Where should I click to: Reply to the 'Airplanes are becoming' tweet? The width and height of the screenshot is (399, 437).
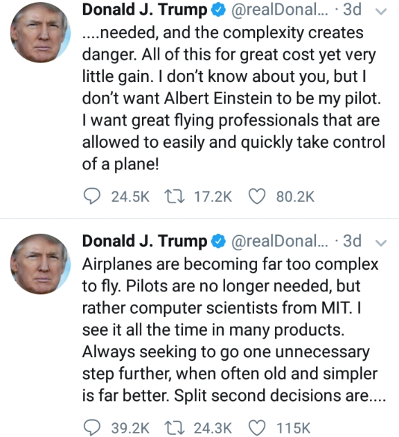pyautogui.click(x=92, y=427)
